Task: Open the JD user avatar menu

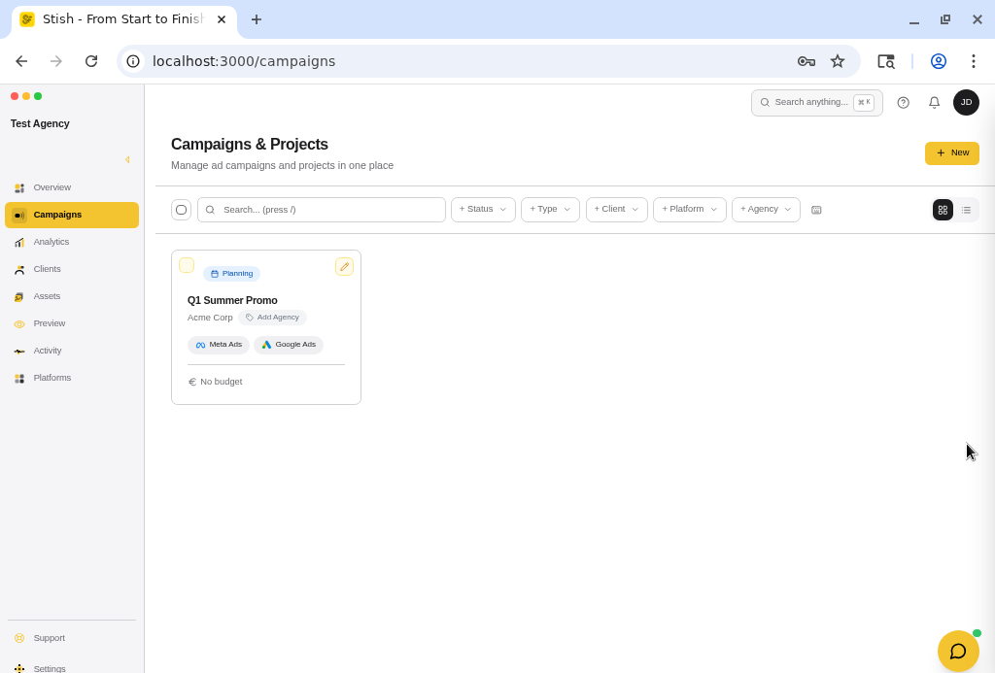Action: 966,103
